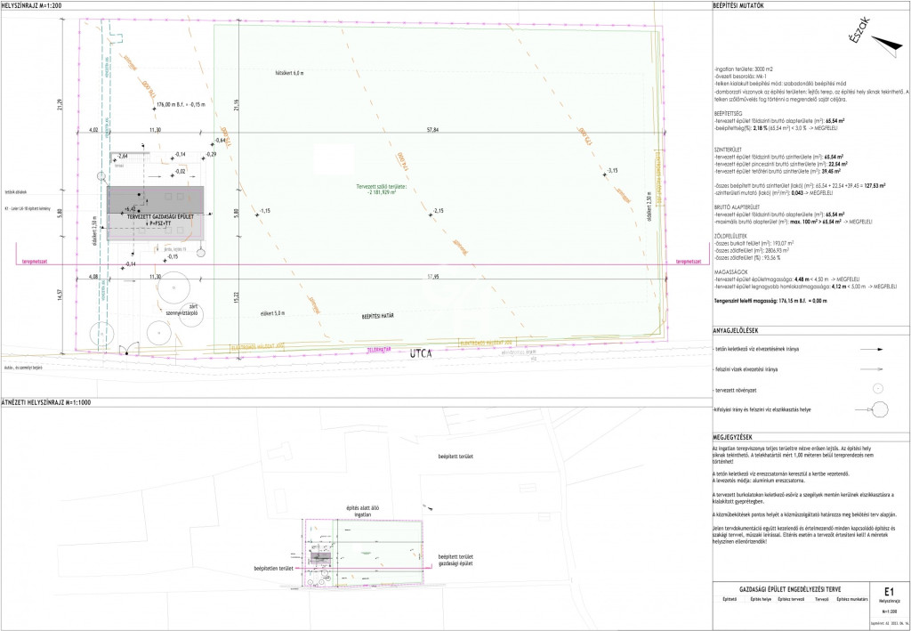Click the surface water drainage arrow in legend
Image resolution: width=911 pixels, height=631 pixels.
(x=871, y=368)
